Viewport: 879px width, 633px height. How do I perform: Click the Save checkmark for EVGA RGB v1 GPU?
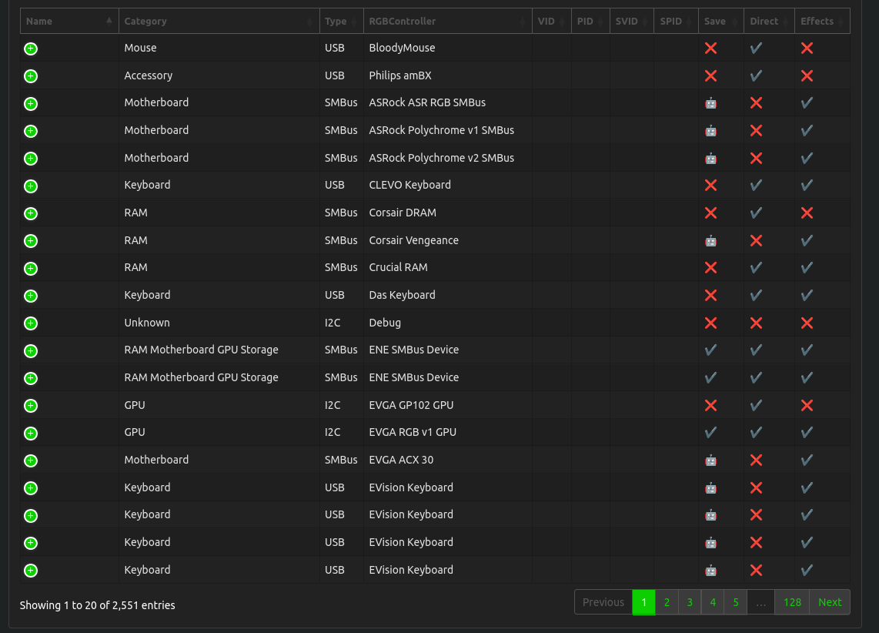(711, 432)
